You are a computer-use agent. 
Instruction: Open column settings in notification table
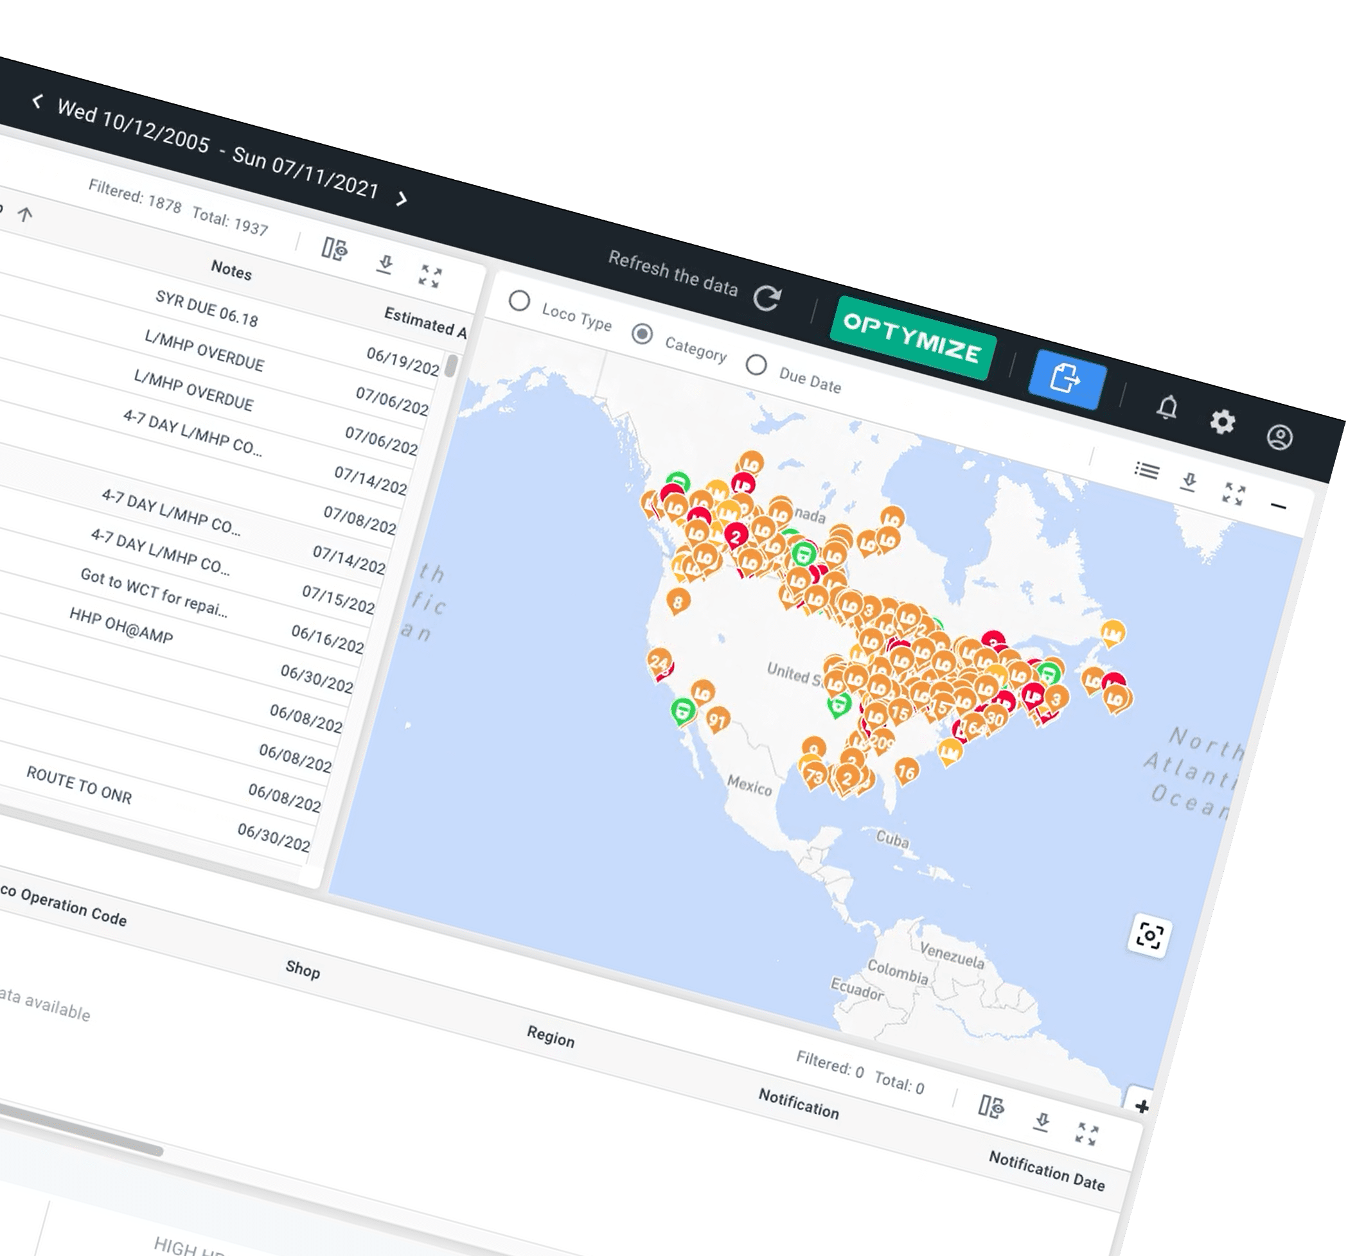pyautogui.click(x=991, y=1106)
